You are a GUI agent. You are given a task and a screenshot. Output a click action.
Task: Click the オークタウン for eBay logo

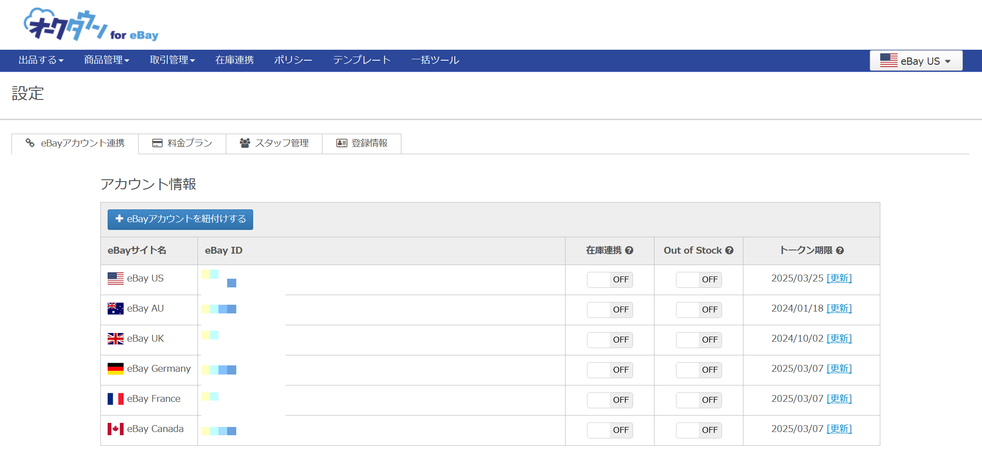pos(91,25)
